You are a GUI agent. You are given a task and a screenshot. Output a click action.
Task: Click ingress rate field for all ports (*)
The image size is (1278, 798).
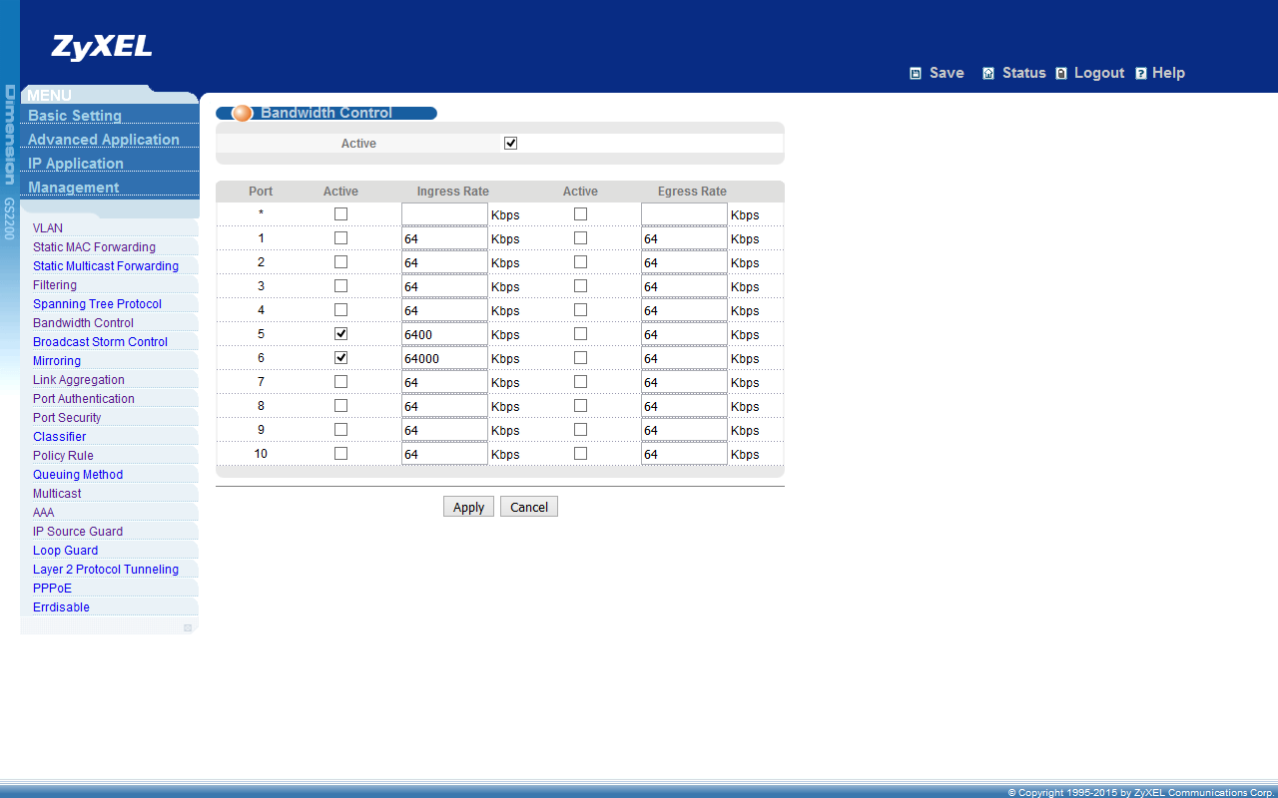[444, 214]
